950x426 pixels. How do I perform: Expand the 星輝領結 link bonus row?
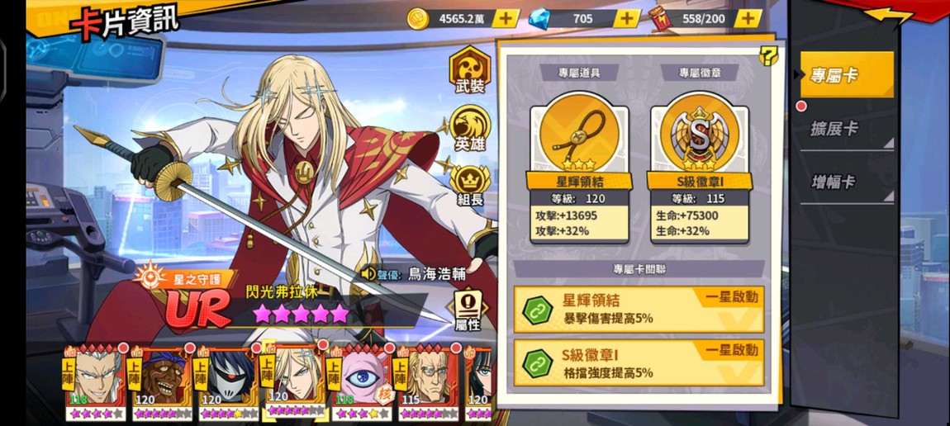tap(639, 310)
